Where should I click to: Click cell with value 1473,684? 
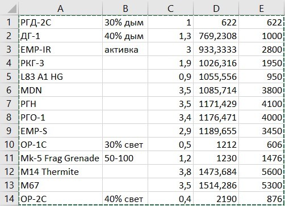click(x=216, y=171)
